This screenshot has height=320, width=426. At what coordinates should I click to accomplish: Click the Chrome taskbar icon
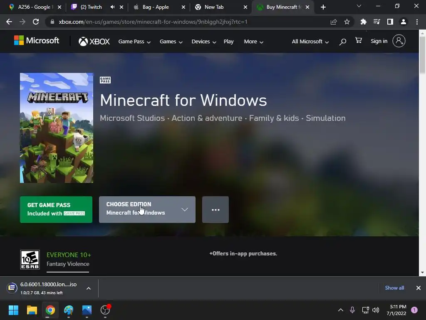coord(50,310)
